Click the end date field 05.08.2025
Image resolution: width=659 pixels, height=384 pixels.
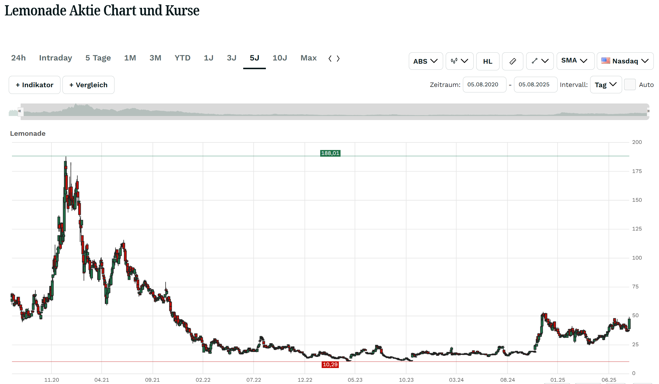[536, 85]
